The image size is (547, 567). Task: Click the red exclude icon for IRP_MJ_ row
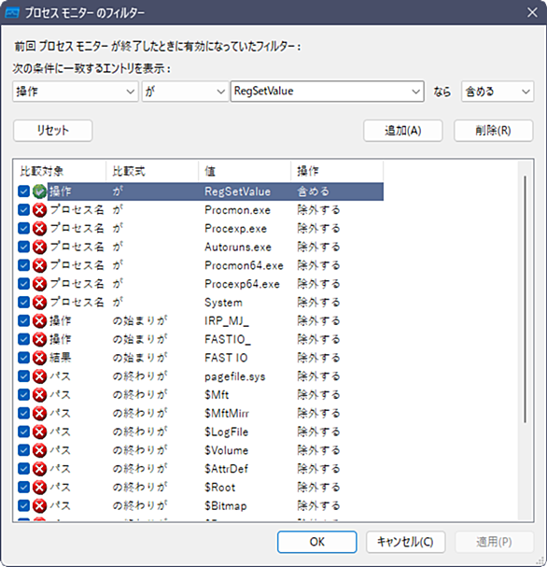[39, 320]
